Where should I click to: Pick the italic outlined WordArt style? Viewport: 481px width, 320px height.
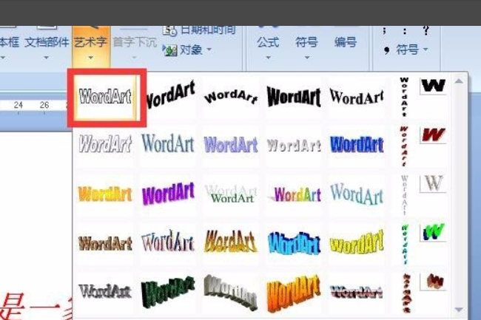coord(106,144)
